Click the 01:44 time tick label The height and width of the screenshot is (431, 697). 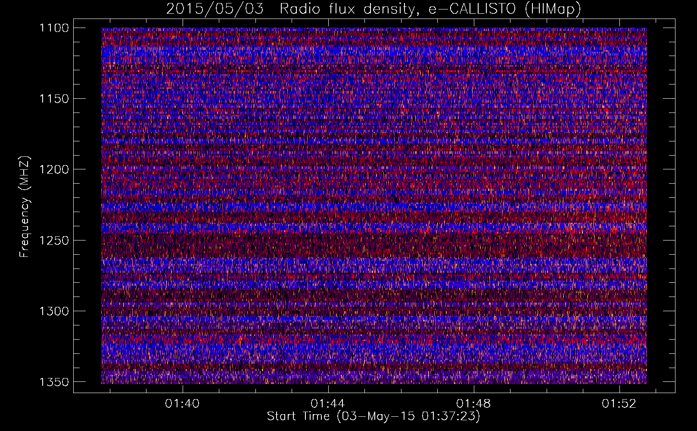pyautogui.click(x=328, y=404)
